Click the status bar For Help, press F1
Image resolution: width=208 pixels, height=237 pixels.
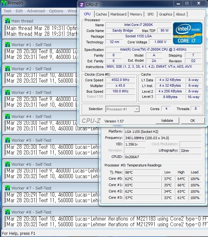click(19, 234)
